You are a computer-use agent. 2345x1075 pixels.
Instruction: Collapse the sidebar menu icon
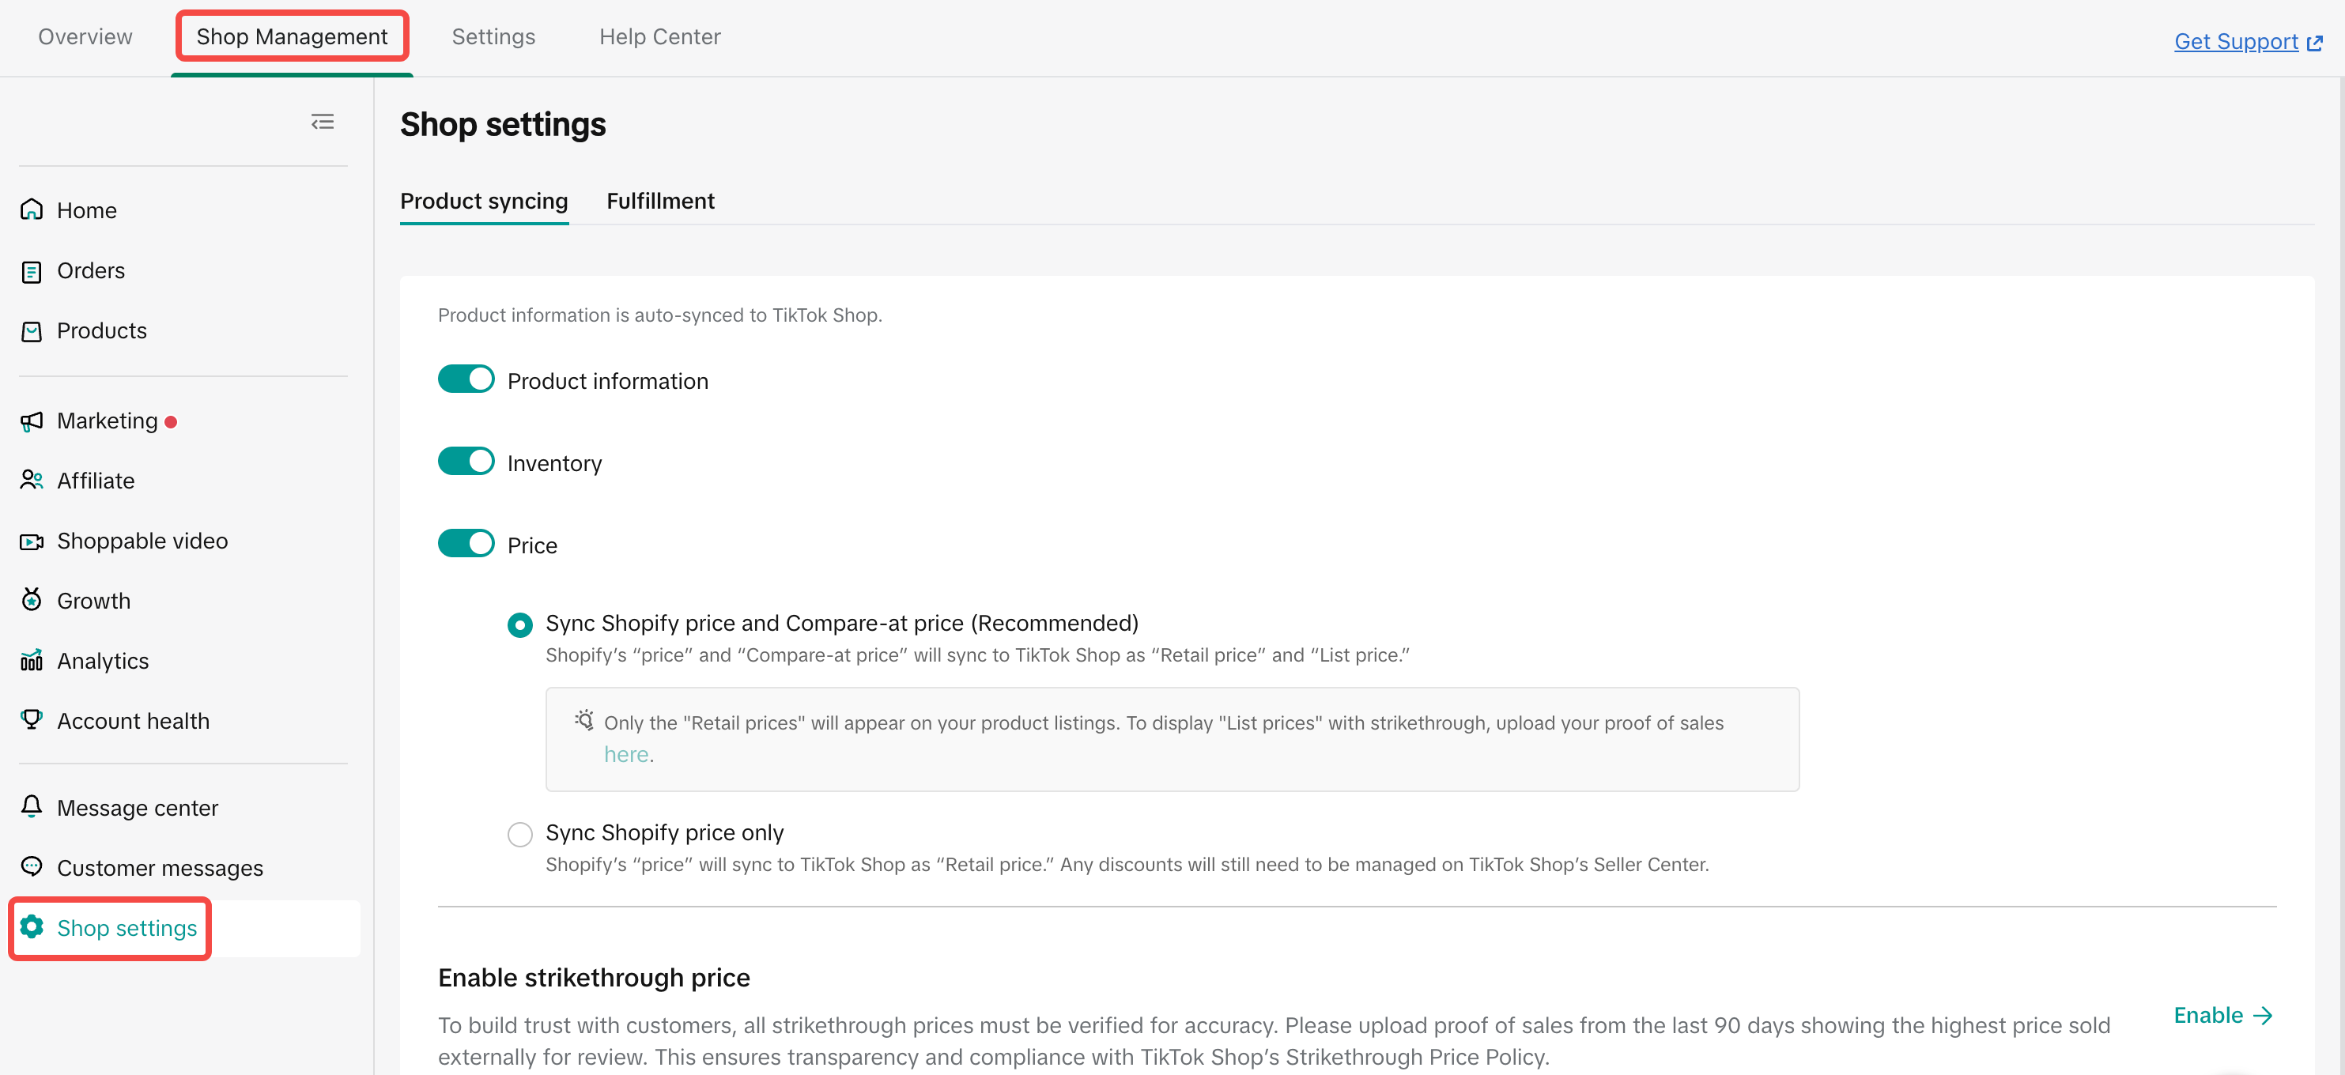tap(323, 122)
